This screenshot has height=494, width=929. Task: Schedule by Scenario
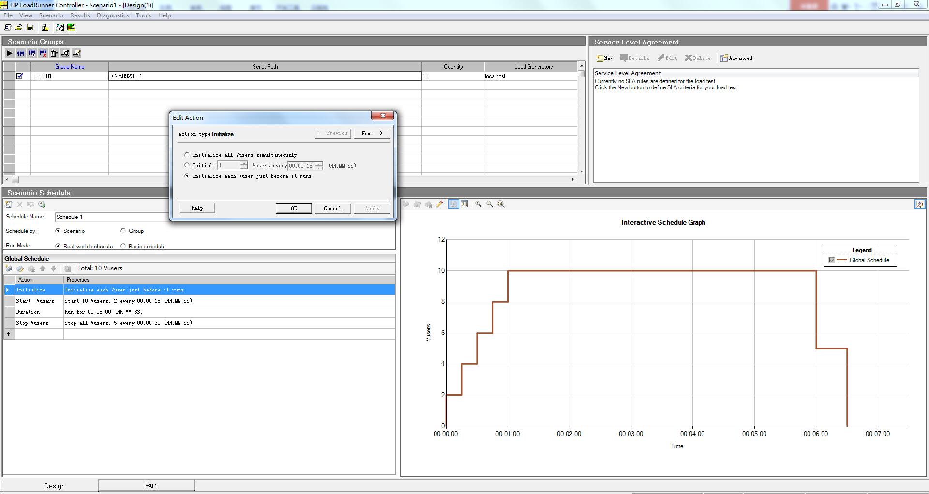click(x=58, y=231)
